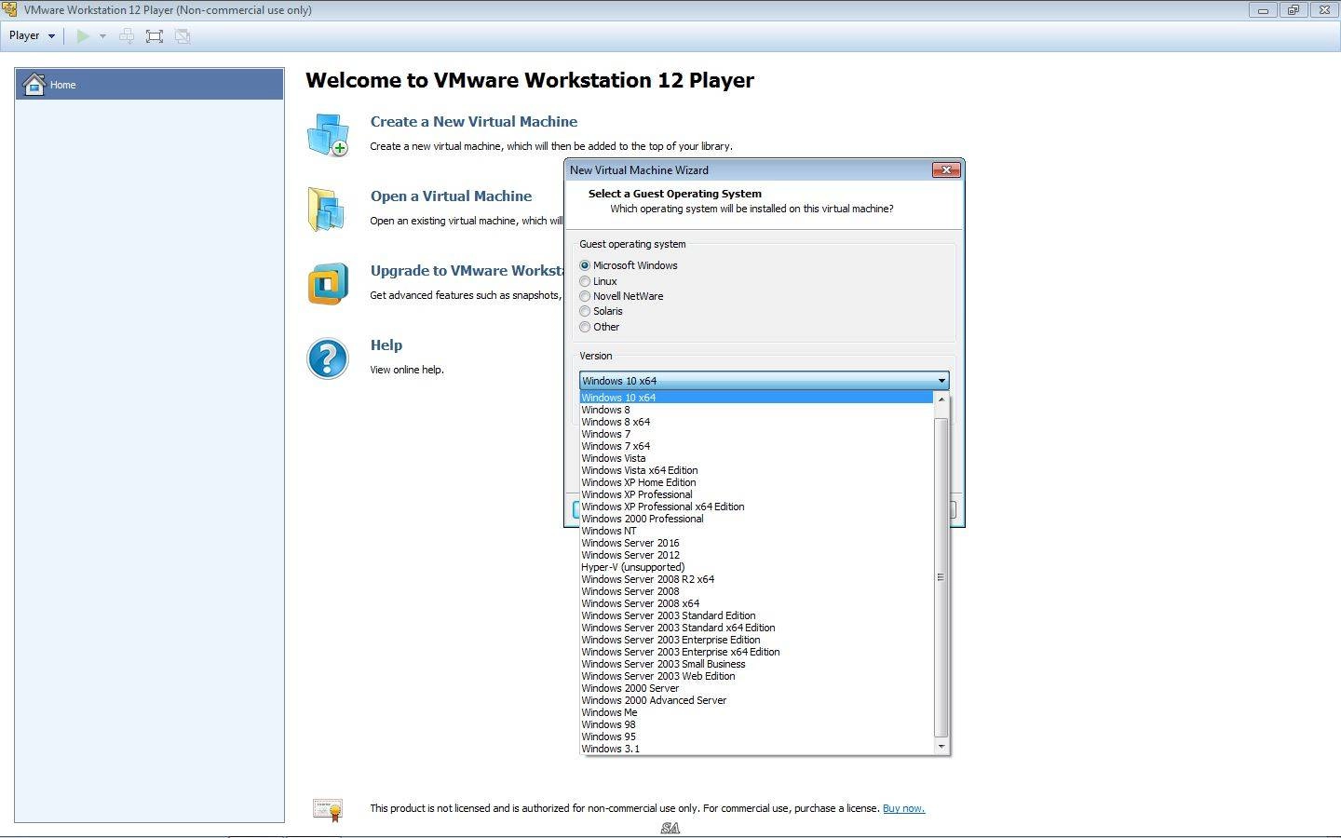Close the New Virtual Machine Wizard
The width and height of the screenshot is (1341, 838).
946,169
